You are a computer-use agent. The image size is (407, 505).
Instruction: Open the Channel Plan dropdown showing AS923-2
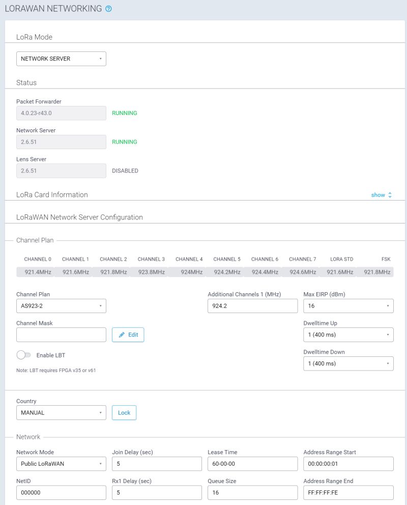pos(61,305)
